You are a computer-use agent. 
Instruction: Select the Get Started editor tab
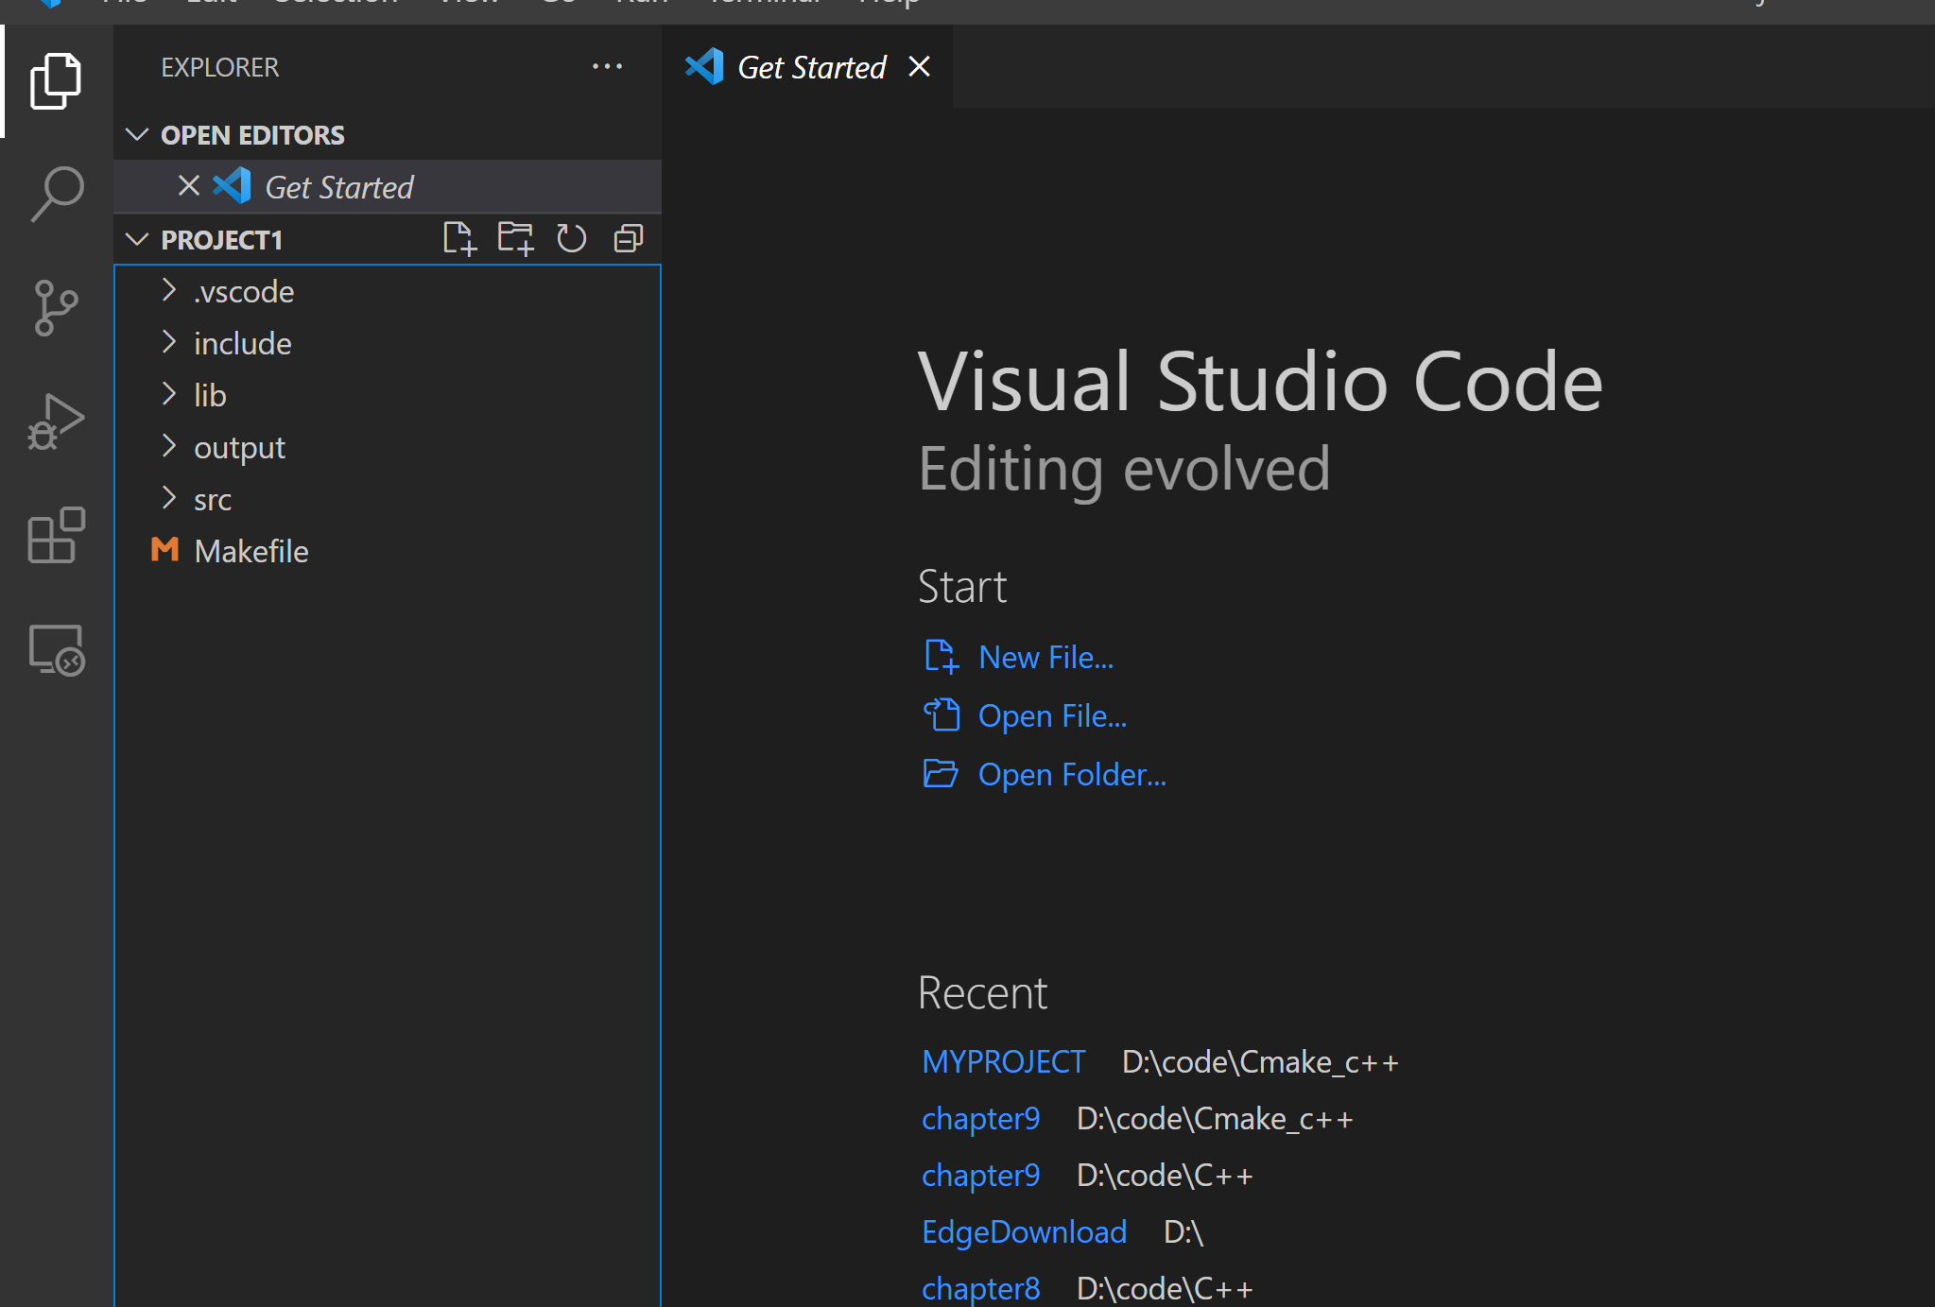(x=807, y=67)
